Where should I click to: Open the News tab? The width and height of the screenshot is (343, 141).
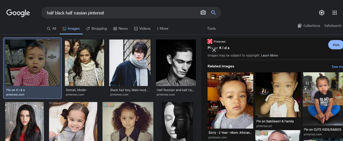point(121,29)
